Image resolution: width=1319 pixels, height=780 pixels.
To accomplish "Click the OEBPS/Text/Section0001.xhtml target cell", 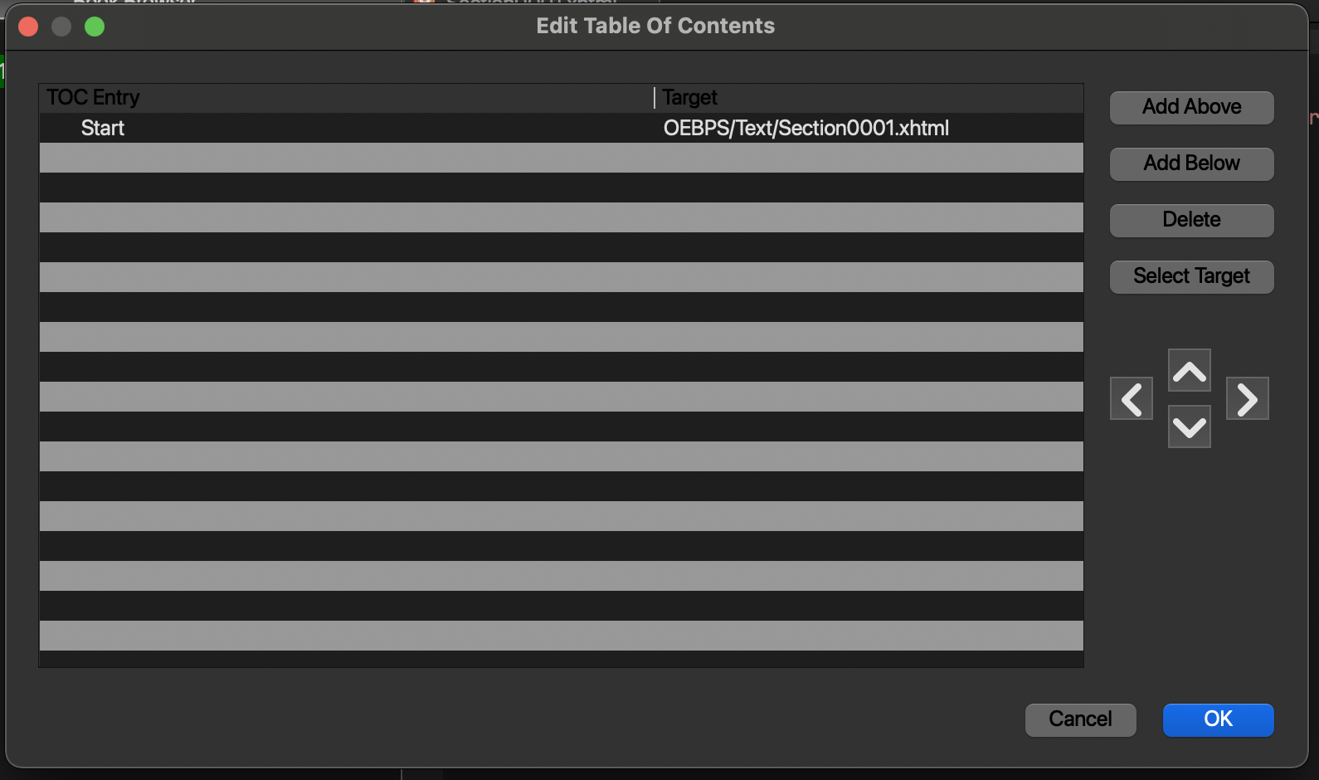I will click(x=806, y=129).
